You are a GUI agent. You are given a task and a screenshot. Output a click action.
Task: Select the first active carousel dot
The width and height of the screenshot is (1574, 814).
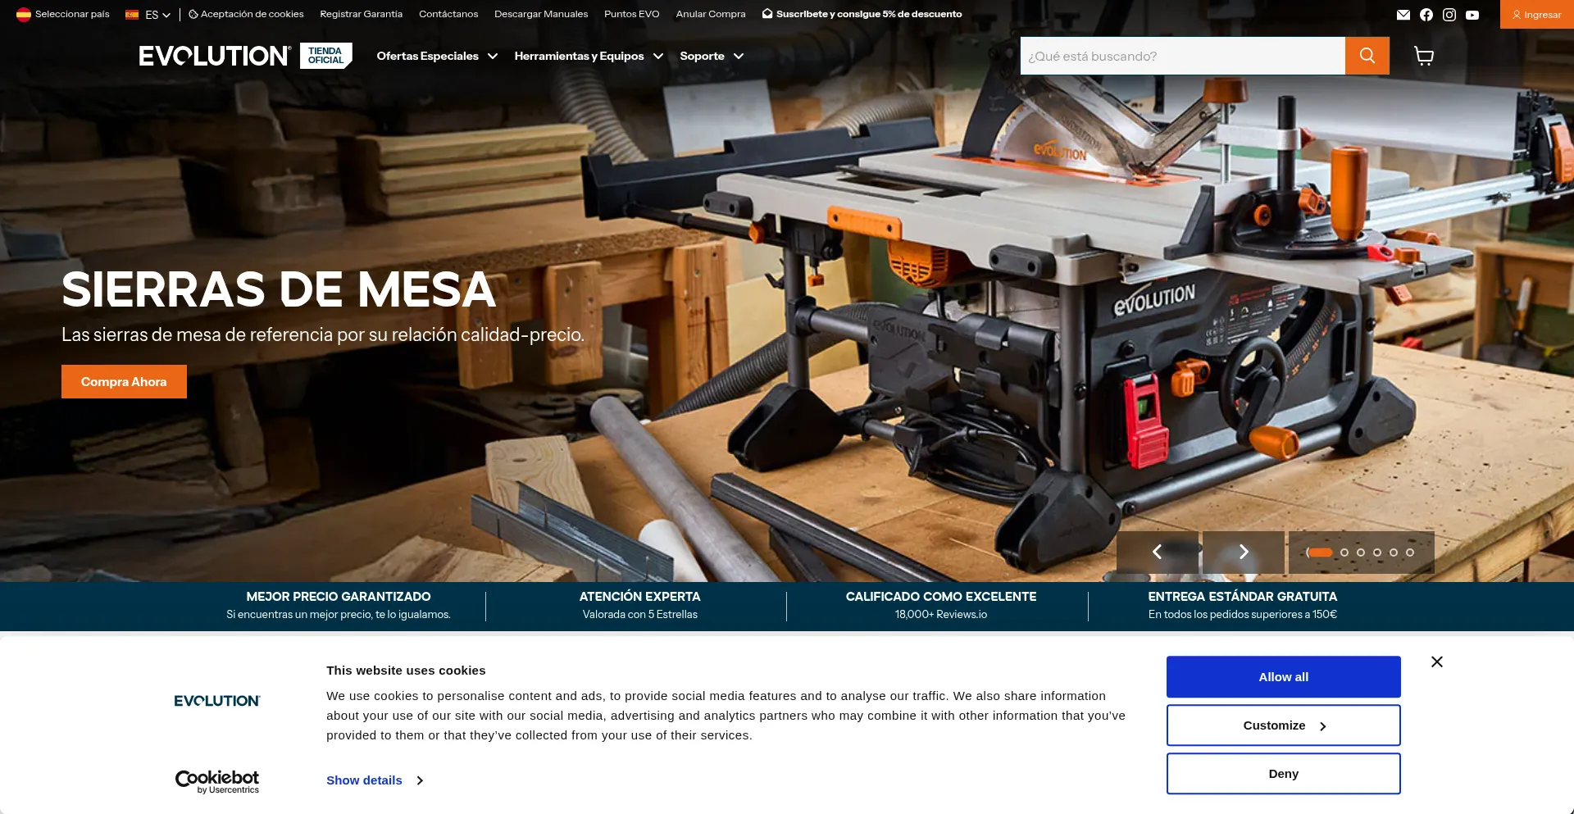pyautogui.click(x=1320, y=553)
